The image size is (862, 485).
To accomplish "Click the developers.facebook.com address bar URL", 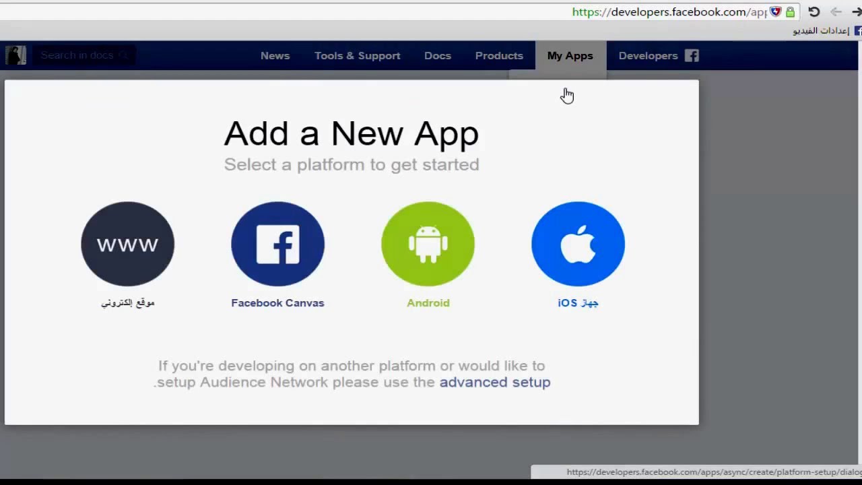I will 669,12.
